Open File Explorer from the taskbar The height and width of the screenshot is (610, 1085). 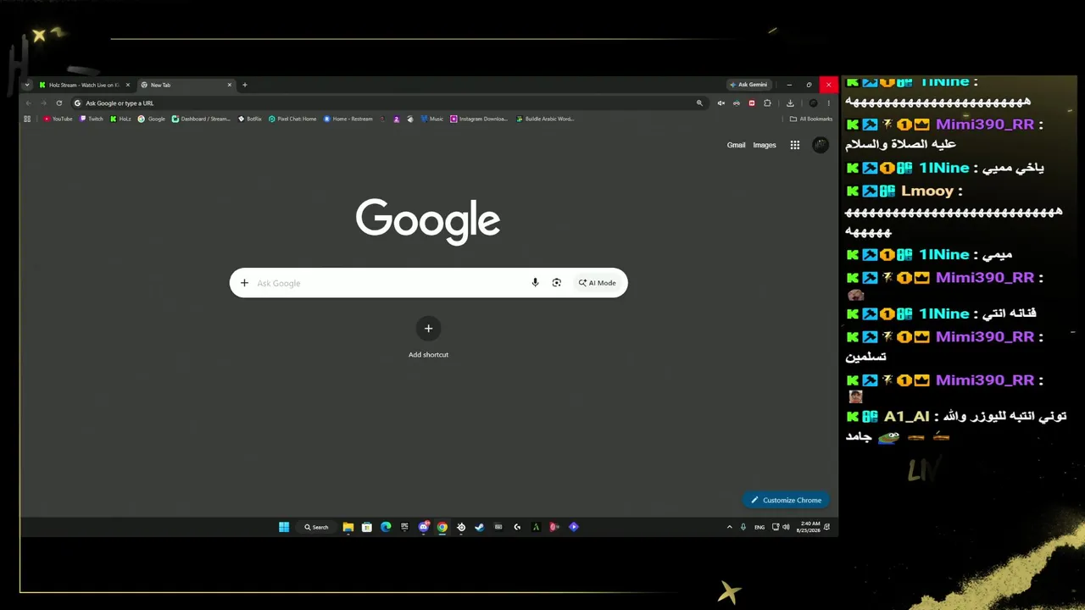348,527
